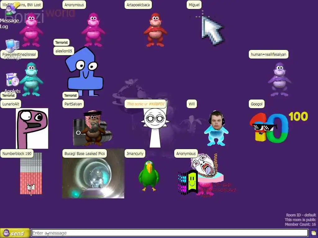Click the orange 'This sonic vr #KillBFDI' tag
This screenshot has height=238, width=318.
pyautogui.click(x=145, y=104)
